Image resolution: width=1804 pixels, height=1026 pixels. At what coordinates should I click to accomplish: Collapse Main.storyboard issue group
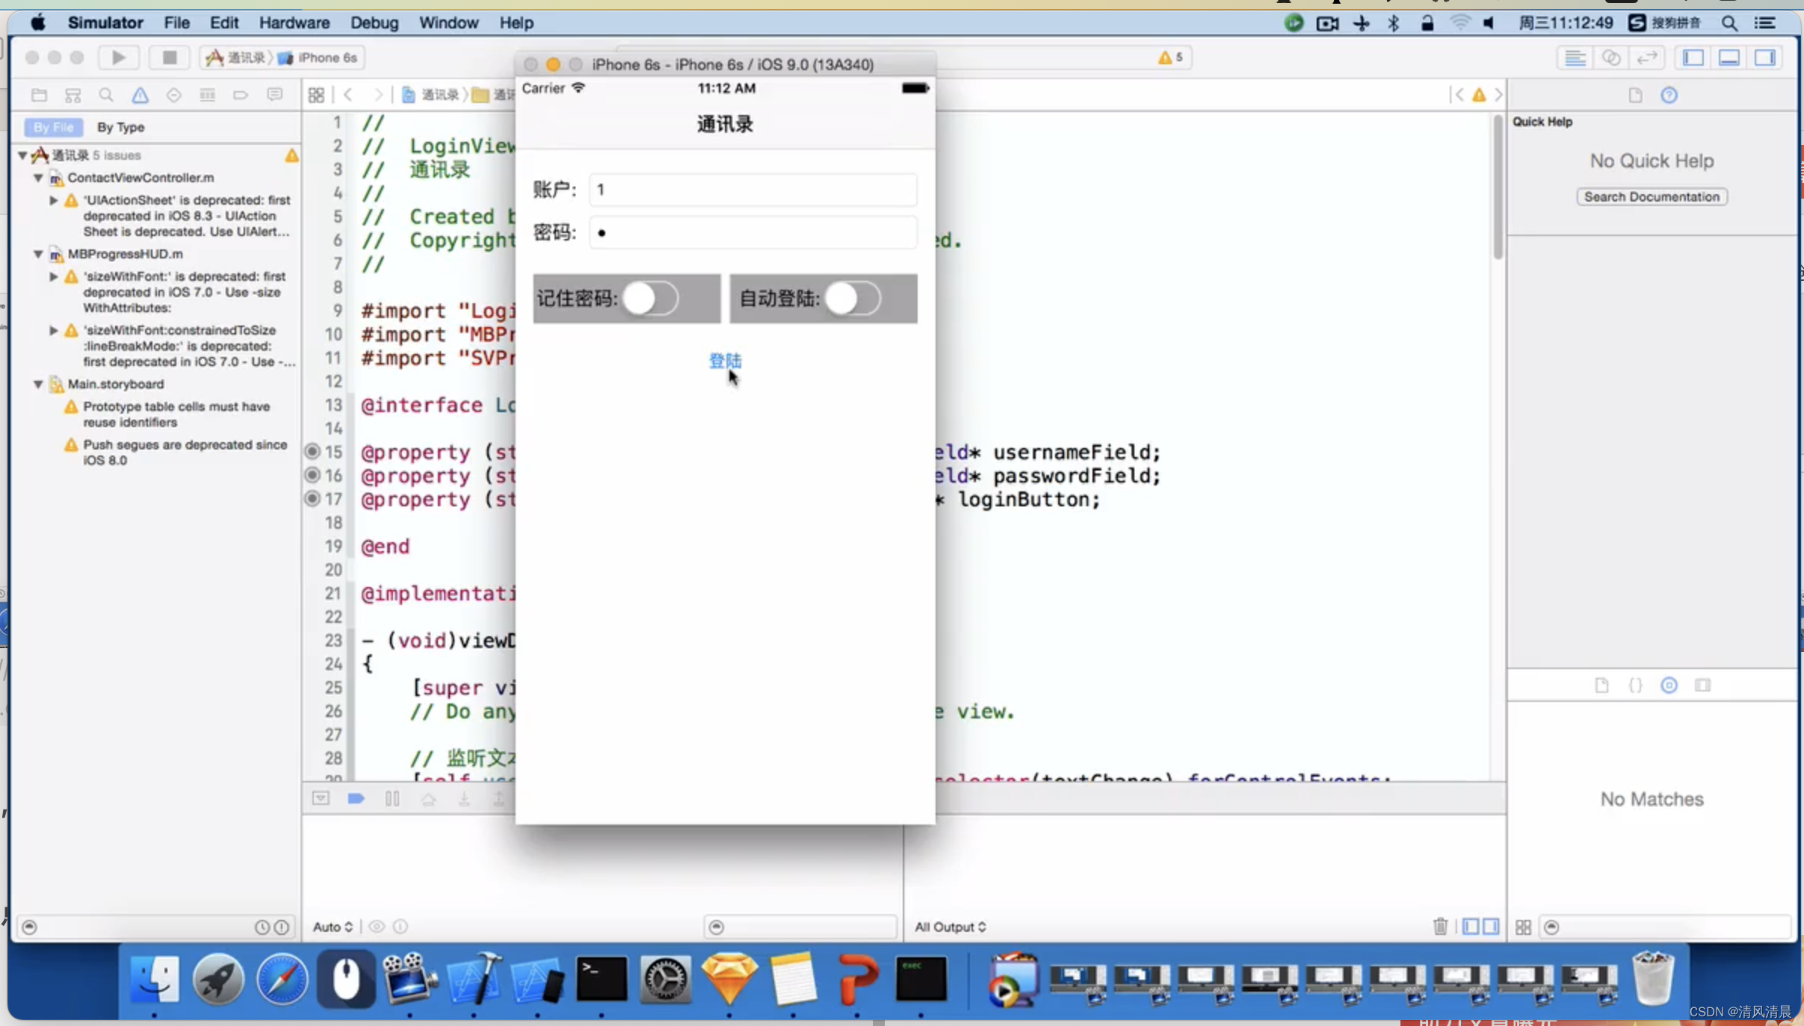pos(37,384)
